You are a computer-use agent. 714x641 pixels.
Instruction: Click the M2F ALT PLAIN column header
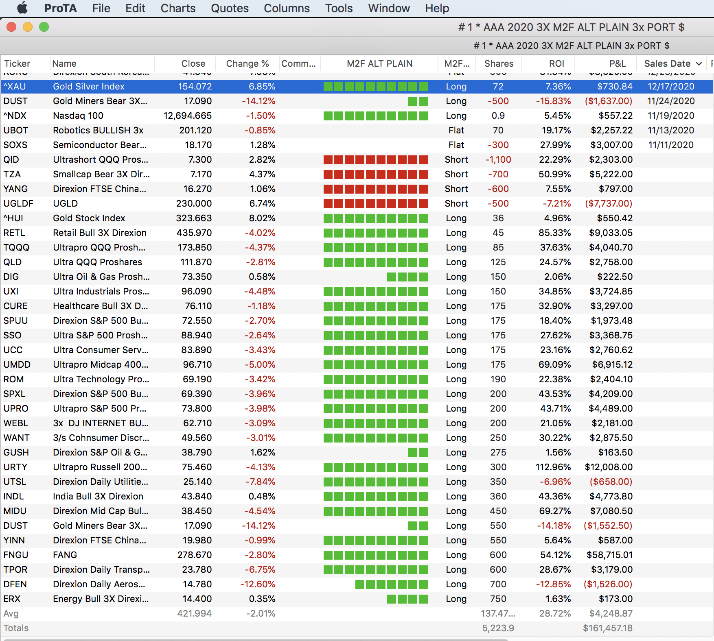tap(379, 63)
